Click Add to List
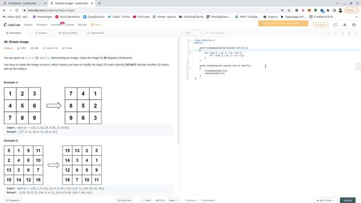 point(50,48)
